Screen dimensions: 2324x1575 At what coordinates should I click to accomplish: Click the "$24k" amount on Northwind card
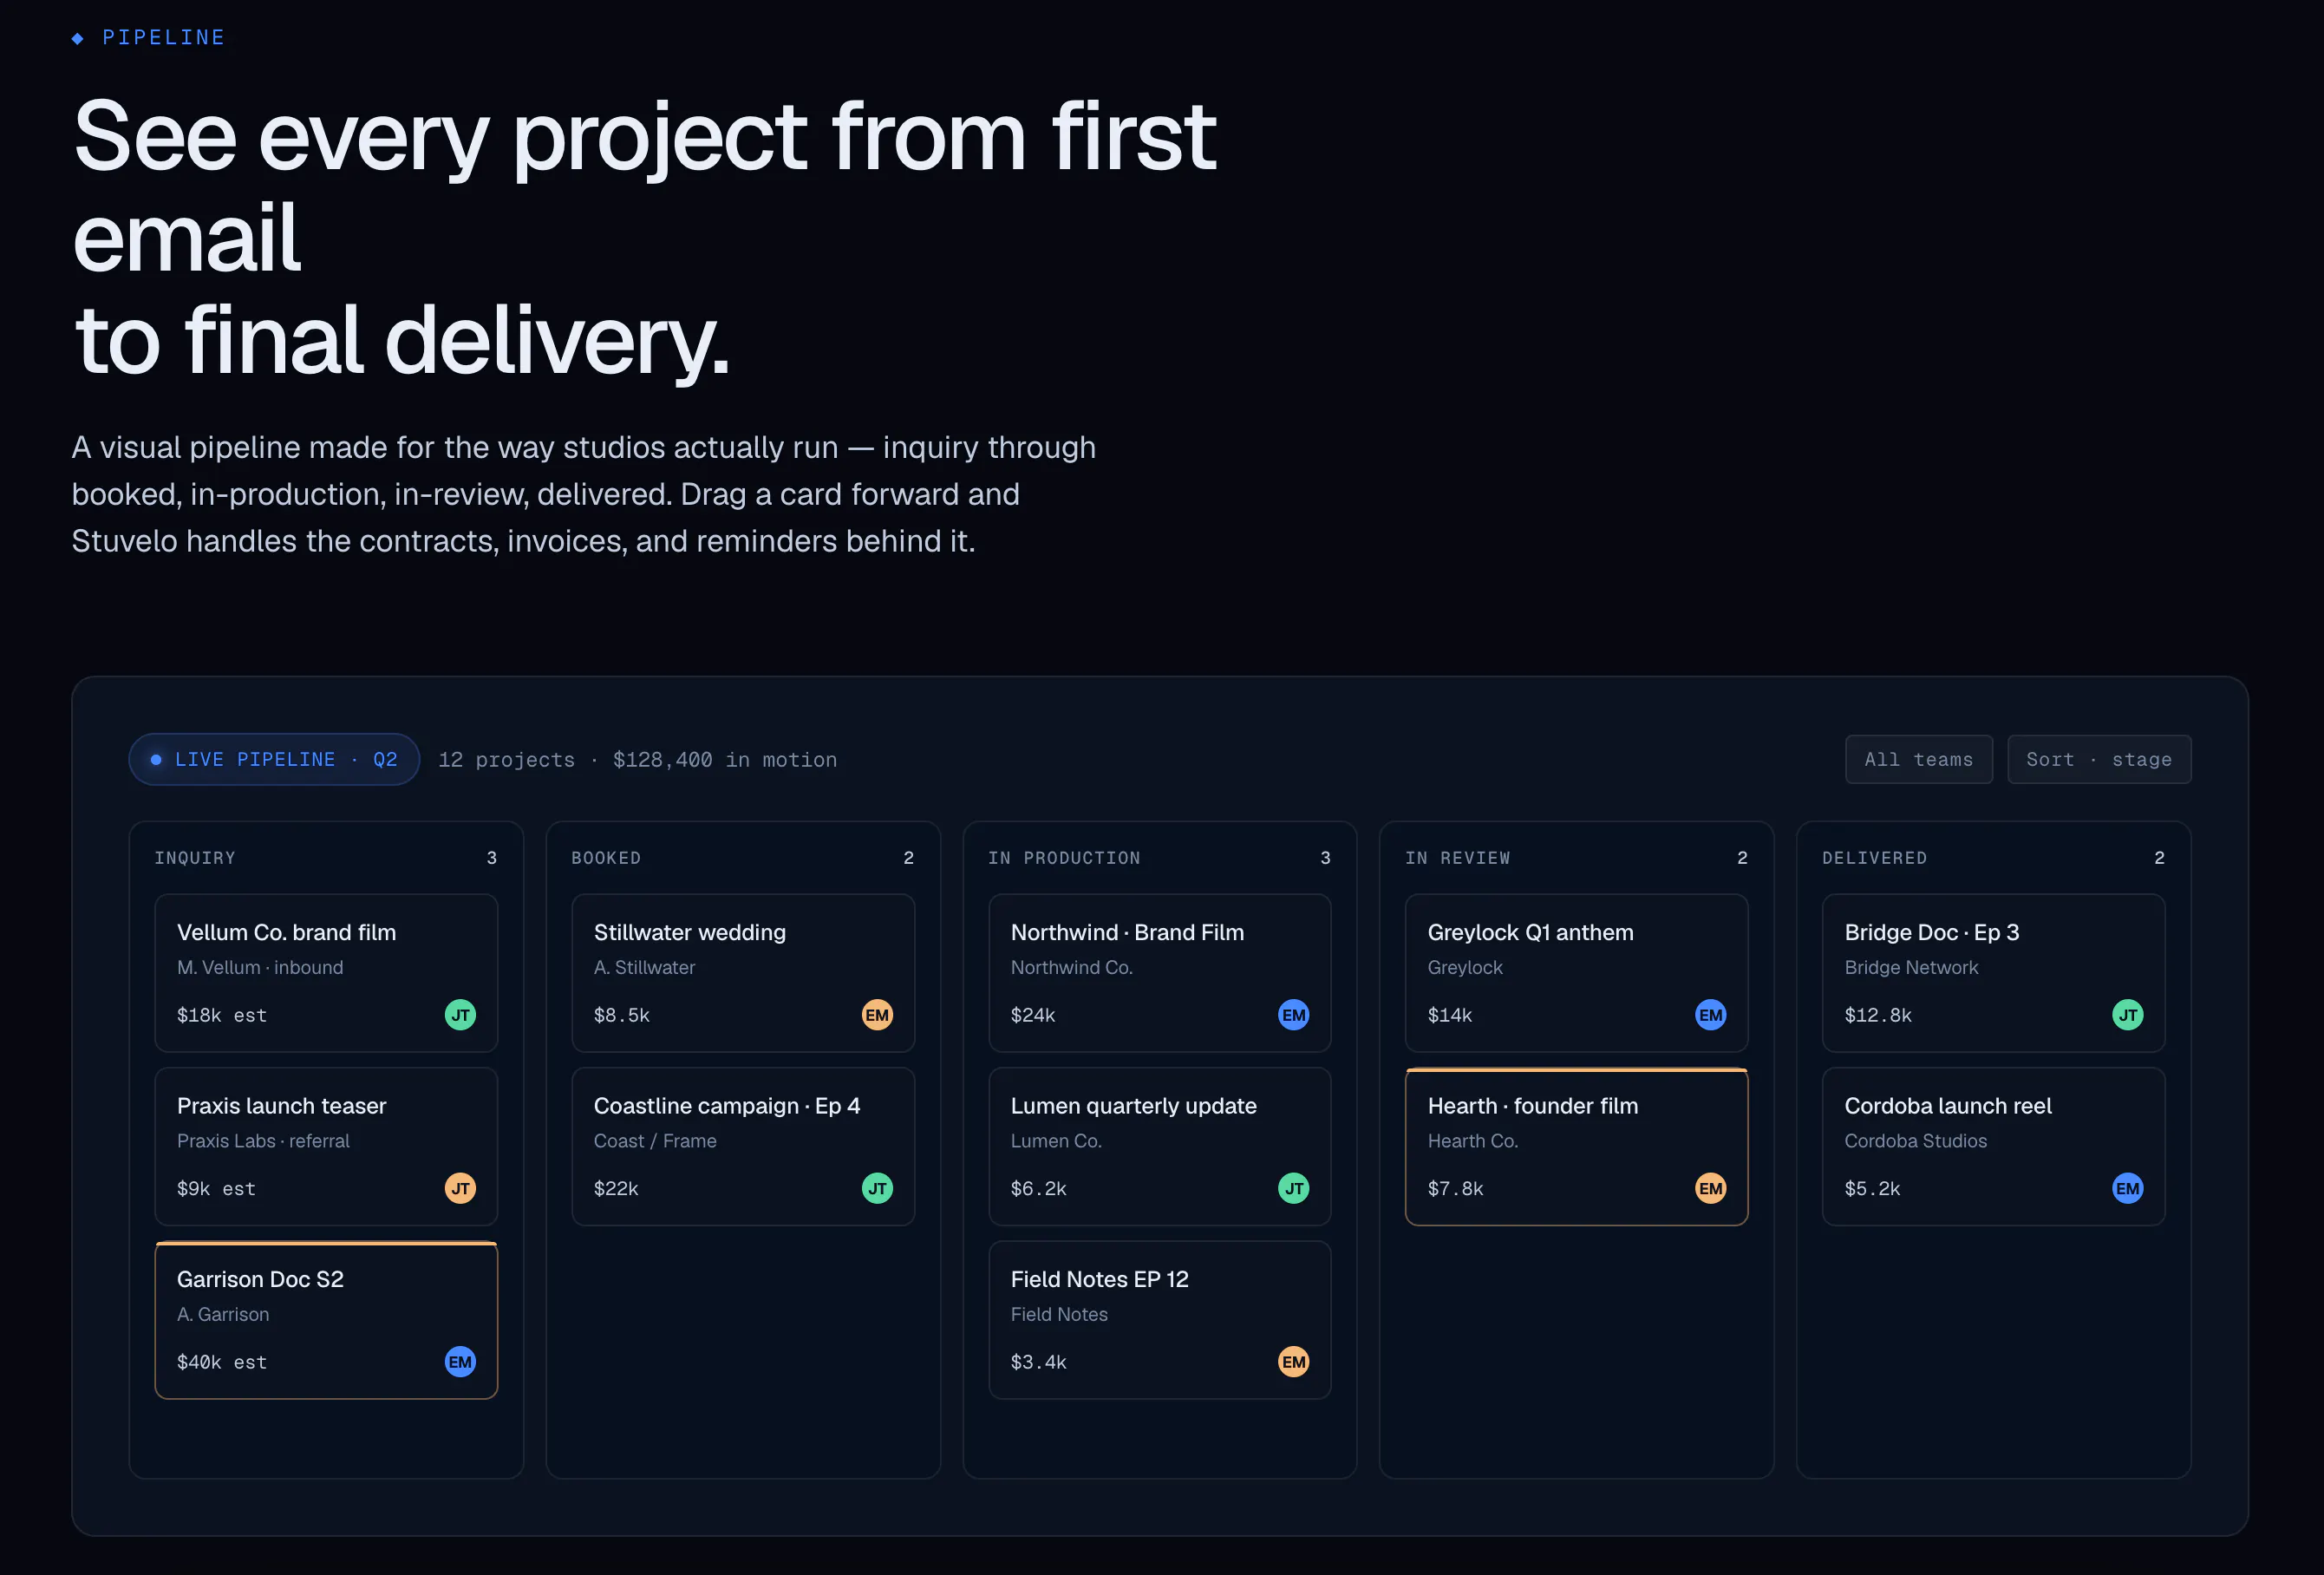(x=1033, y=1015)
